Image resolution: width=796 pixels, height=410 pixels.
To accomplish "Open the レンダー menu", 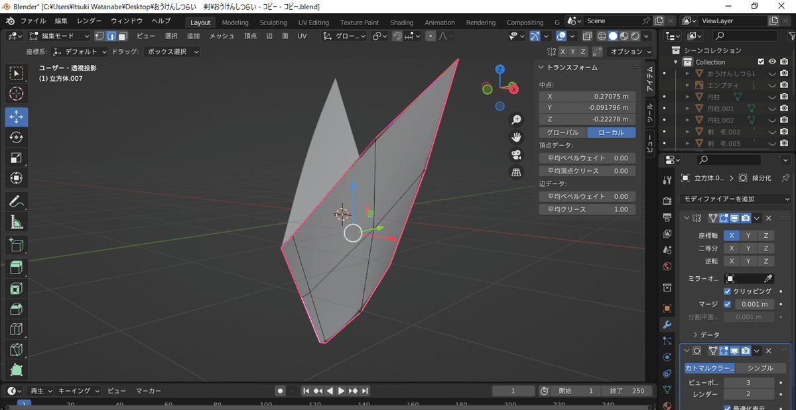I will click(89, 21).
